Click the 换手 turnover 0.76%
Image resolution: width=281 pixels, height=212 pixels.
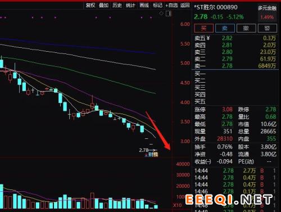[225, 147]
